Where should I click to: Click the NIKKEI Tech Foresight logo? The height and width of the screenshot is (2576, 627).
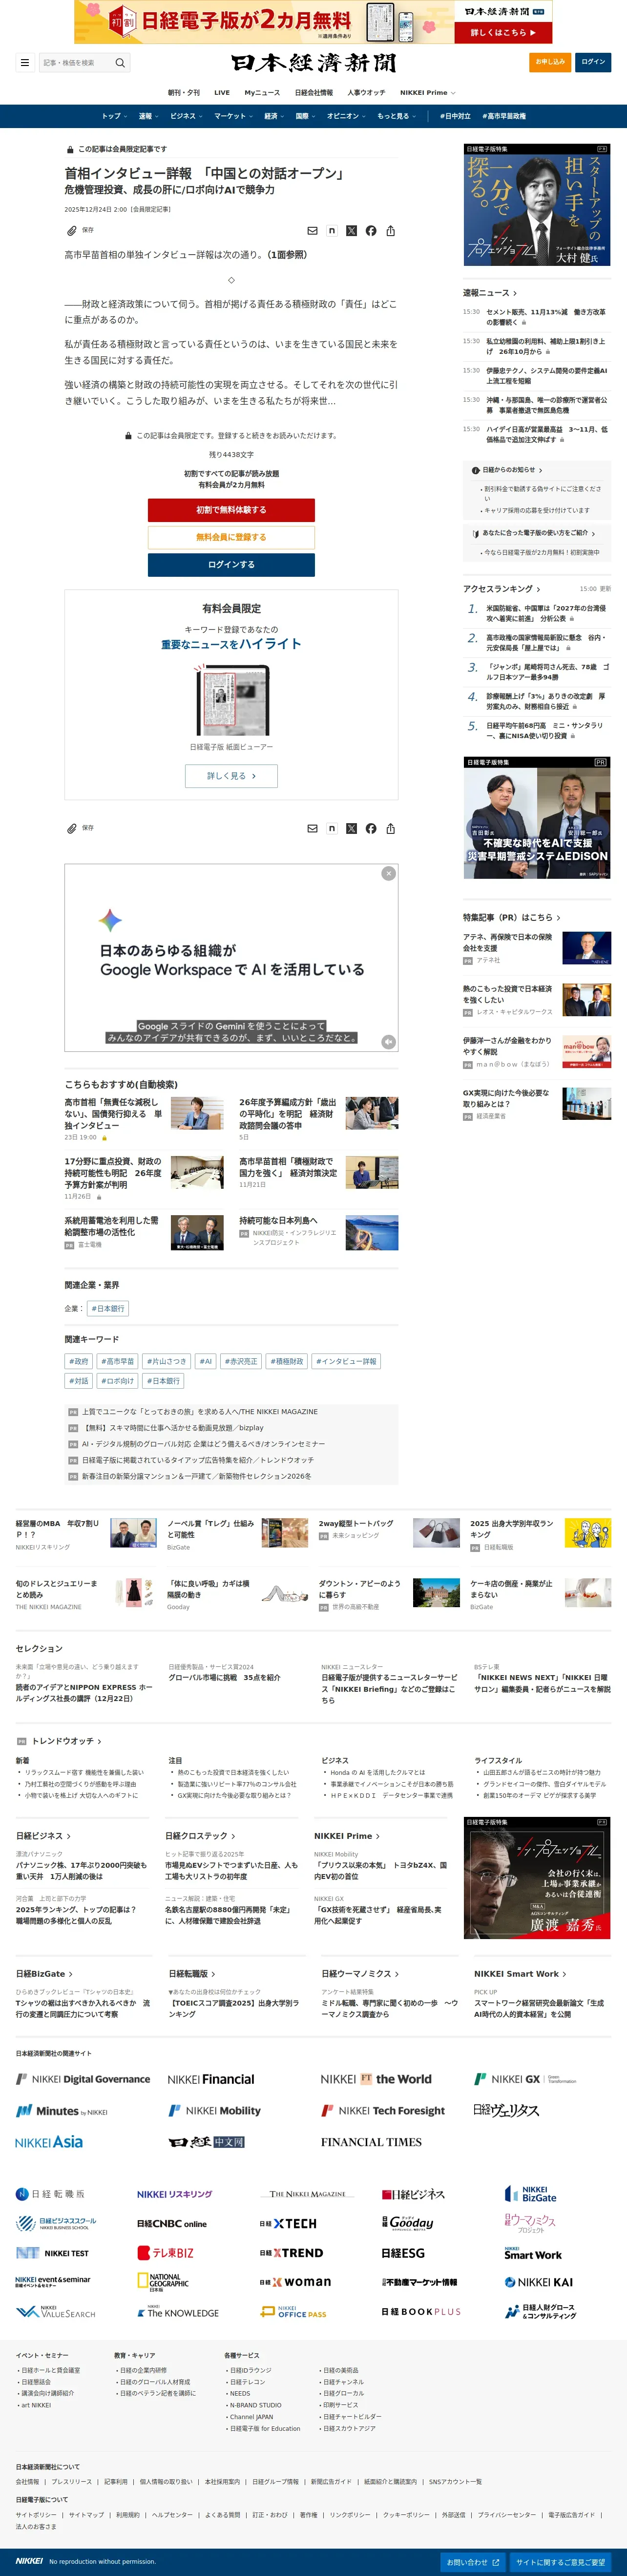[x=383, y=2111]
